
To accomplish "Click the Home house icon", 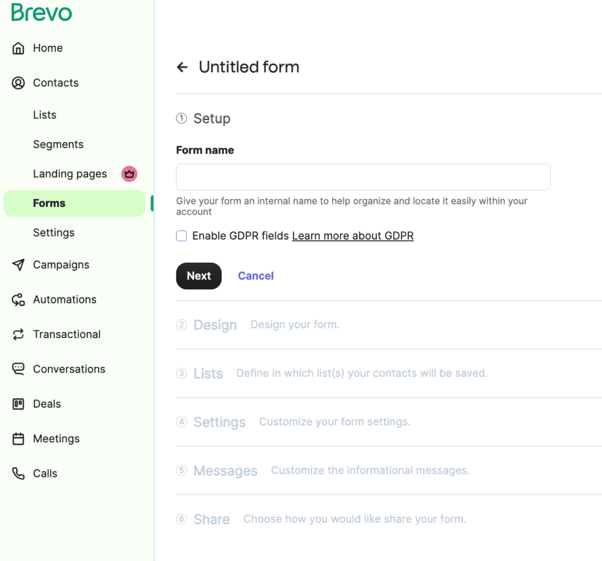I will coord(18,48).
